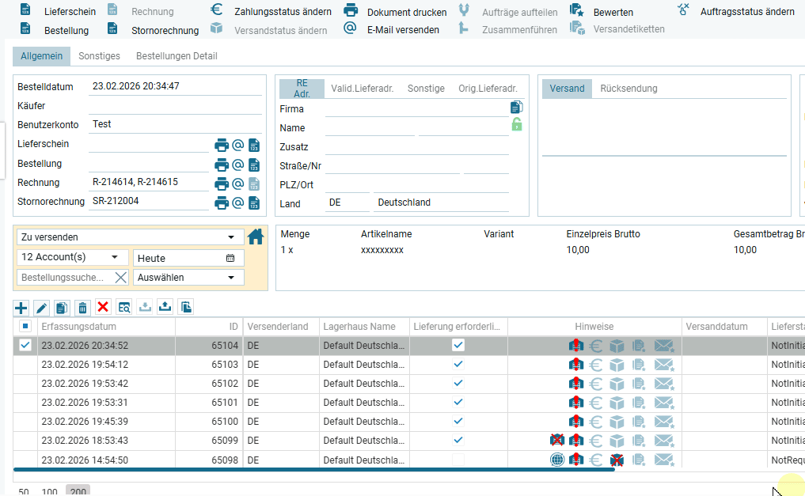Open the 12 Account(s) dropdown
This screenshot has width=805, height=496.
pyautogui.click(x=115, y=257)
